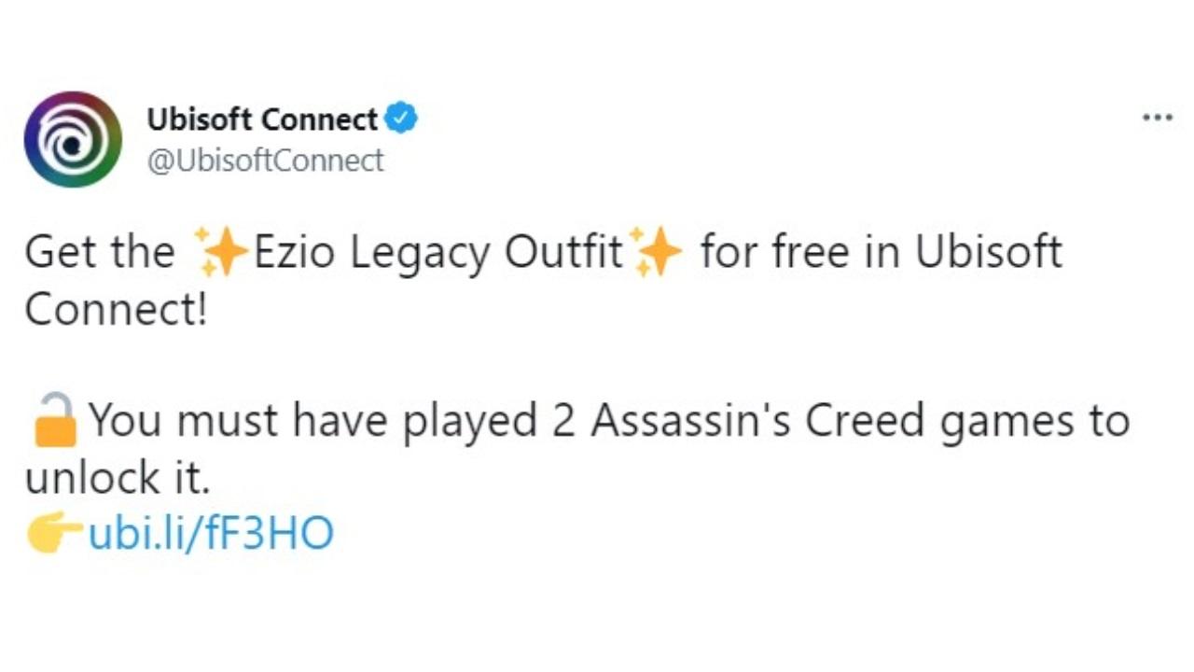This screenshot has height=672, width=1194.
Task: Open the ubi.li/fF3HO link
Action: click(x=211, y=534)
